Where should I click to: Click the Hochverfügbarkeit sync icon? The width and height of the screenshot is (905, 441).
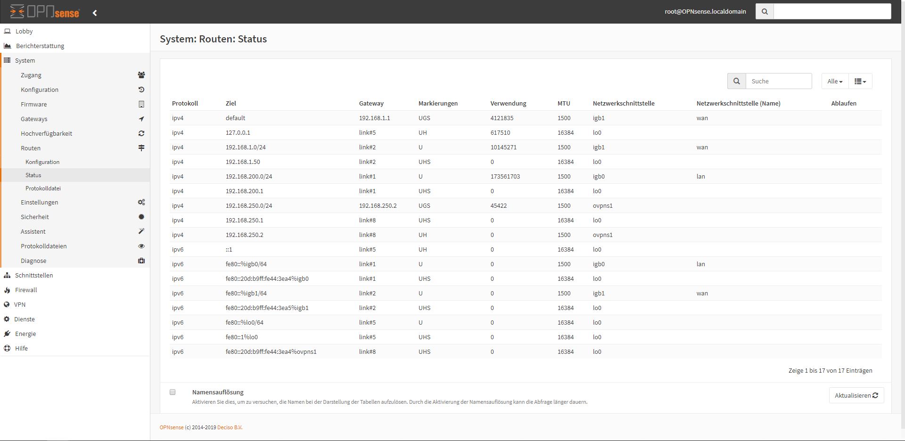click(x=141, y=133)
